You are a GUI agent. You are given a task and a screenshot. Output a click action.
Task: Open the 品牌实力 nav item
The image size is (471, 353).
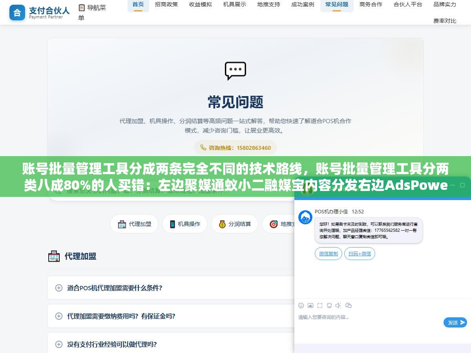(x=445, y=5)
